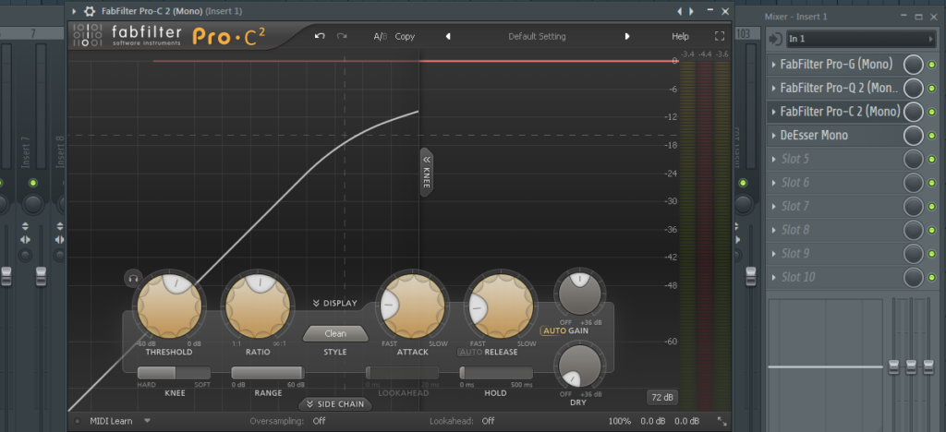Toggle DeEsser Mono enable LED
The width and height of the screenshot is (946, 432).
click(932, 136)
